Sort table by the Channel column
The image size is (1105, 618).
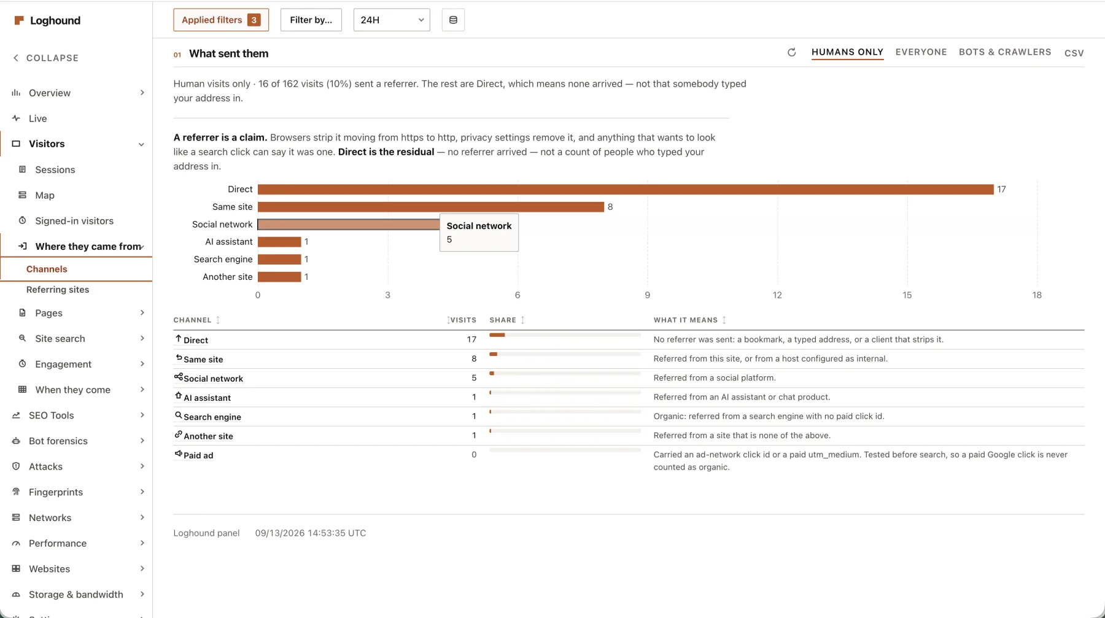196,320
